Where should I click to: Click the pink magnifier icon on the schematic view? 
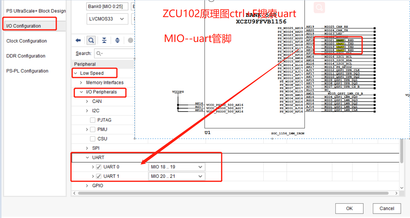tap(319, 7)
